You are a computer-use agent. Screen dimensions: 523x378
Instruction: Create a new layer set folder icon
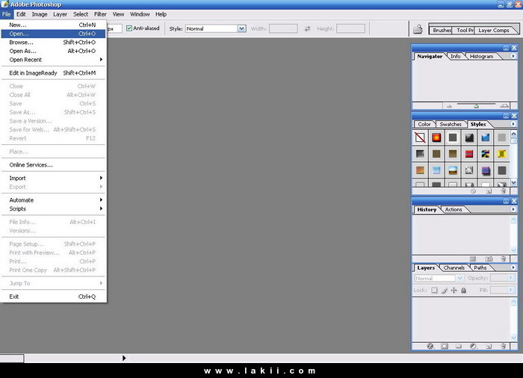coord(459,347)
